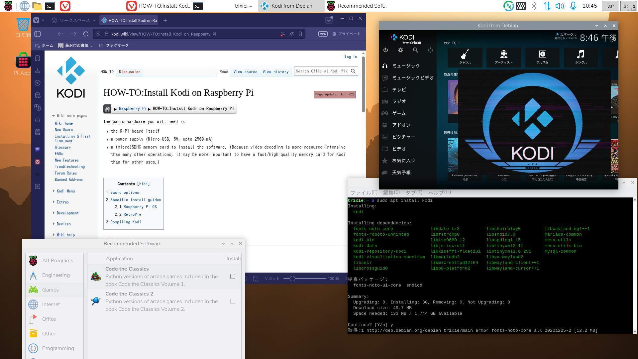Open the terminal ファイル(F) menu
638x359 pixels.
click(x=364, y=192)
